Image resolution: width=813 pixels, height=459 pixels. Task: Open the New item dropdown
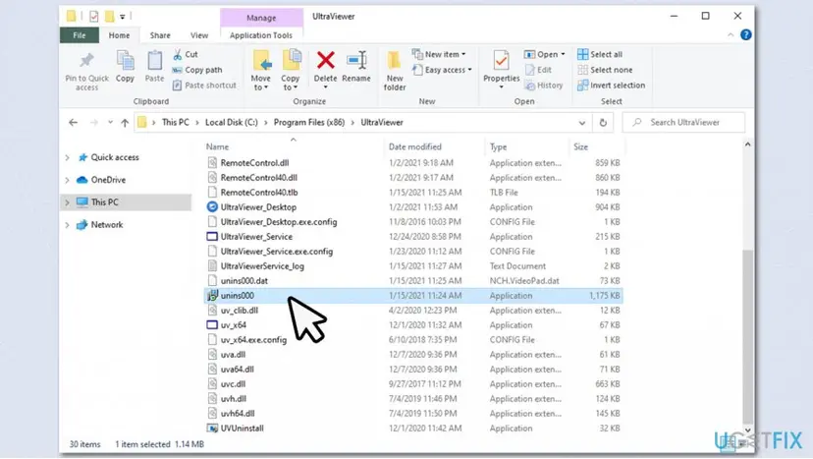tap(439, 54)
